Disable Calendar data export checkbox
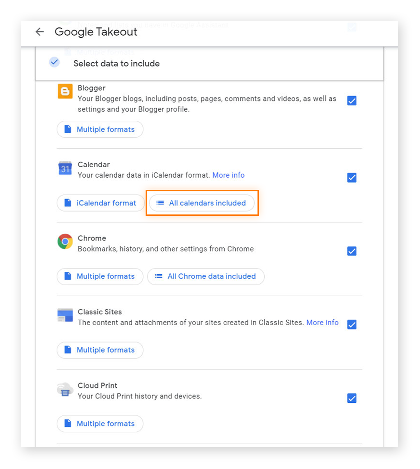The width and height of the screenshot is (420, 469). pyautogui.click(x=352, y=177)
